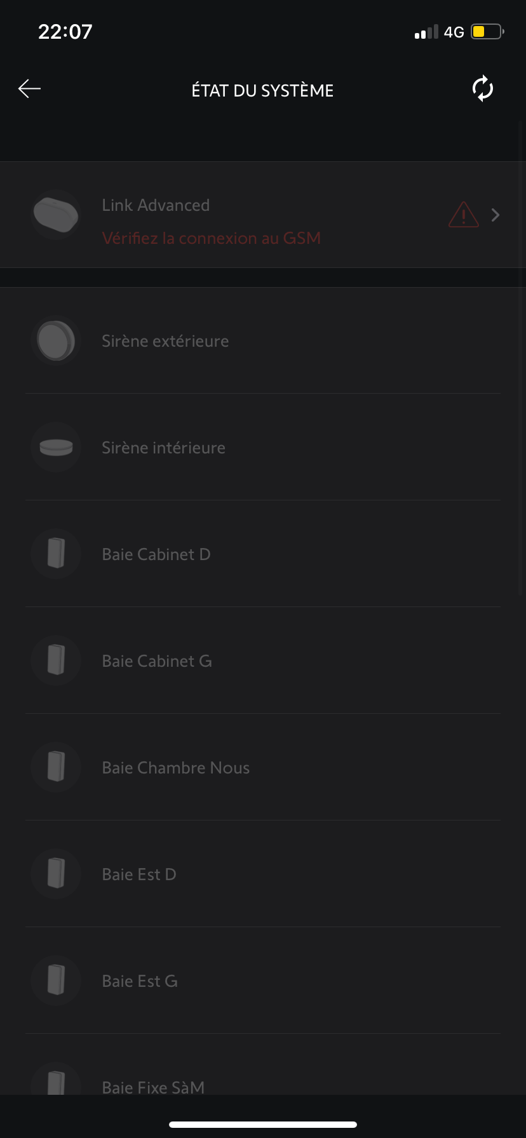Tap the Baie Cabinet G sensor icon
Viewport: 526px width, 1138px height.
pos(56,660)
